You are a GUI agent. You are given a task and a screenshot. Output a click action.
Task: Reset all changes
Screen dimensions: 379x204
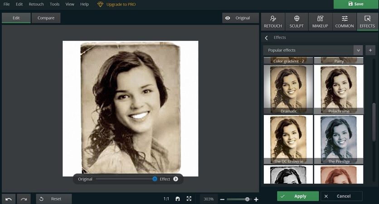(54, 199)
